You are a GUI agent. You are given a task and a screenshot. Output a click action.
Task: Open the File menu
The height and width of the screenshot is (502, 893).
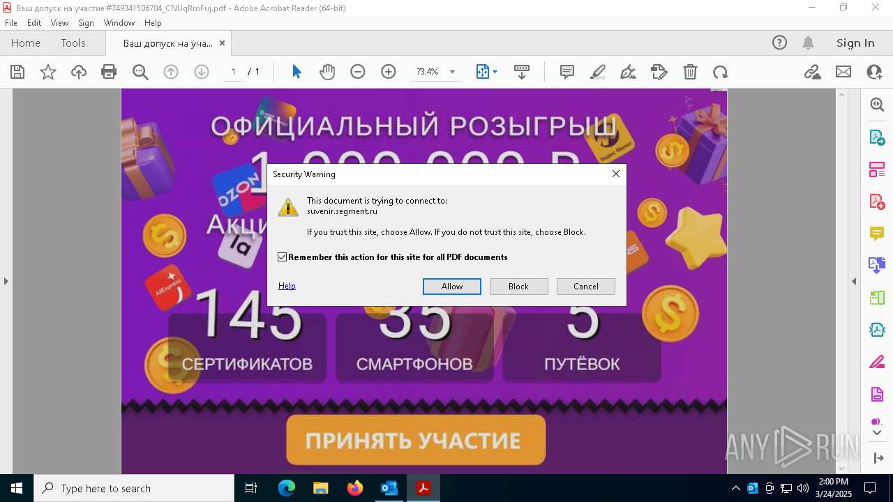(11, 23)
